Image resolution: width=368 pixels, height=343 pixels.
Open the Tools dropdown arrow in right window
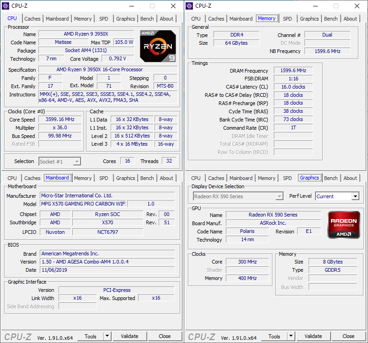coord(291,336)
